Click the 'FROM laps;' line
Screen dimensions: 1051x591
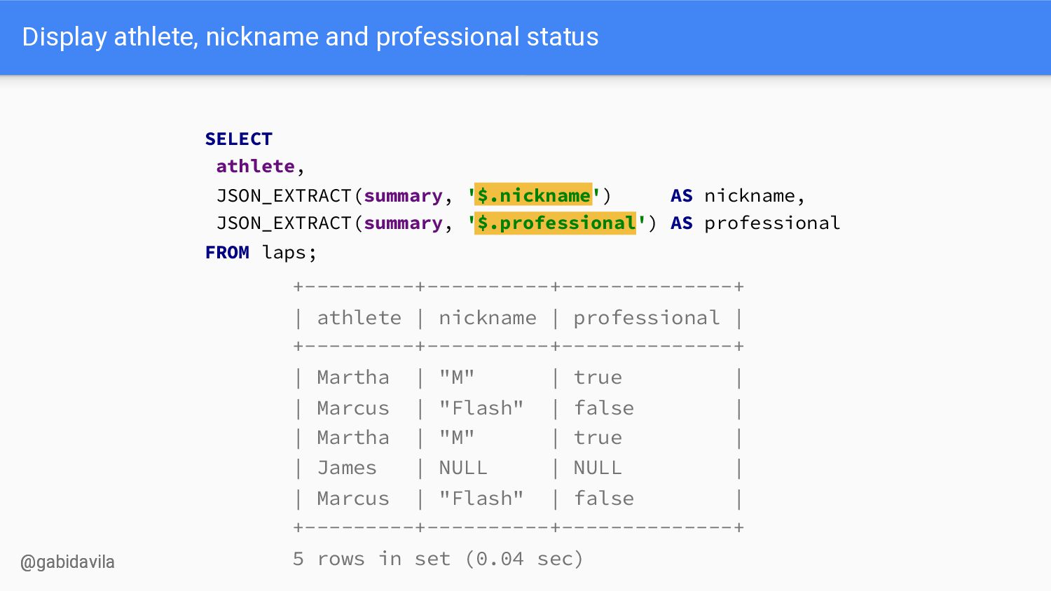[261, 253]
